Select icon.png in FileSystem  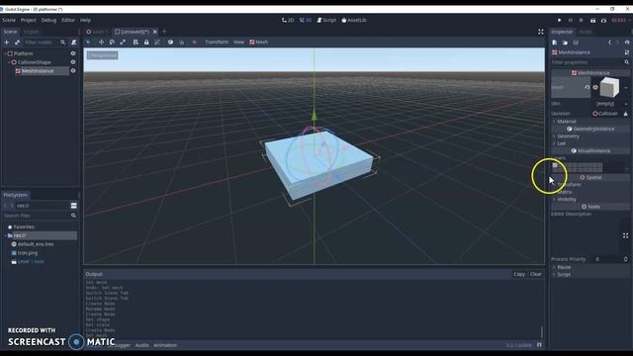[x=28, y=253]
